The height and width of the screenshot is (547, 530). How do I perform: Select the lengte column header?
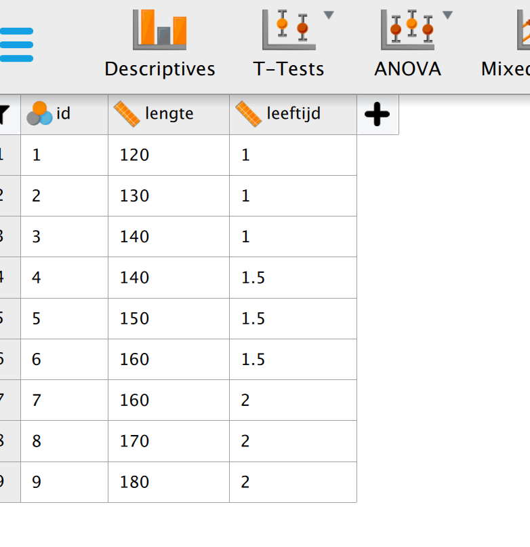[169, 115]
